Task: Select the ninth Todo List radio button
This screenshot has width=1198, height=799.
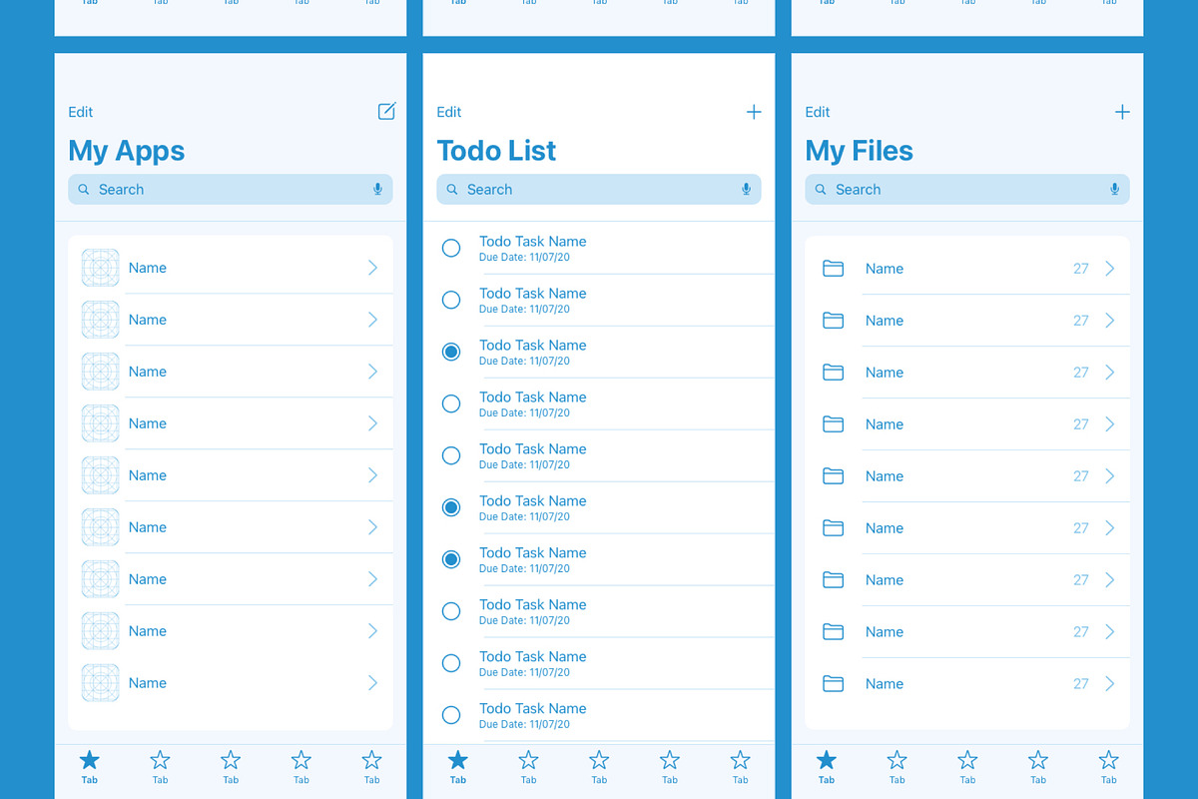Action: tap(451, 663)
